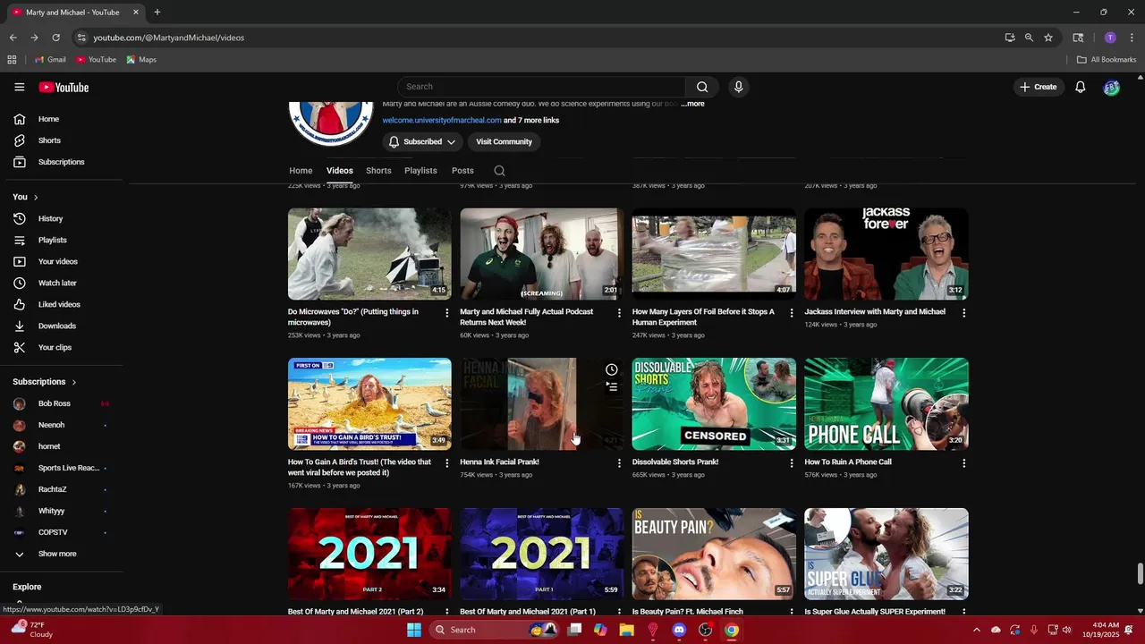Open the Subscribed dropdown
The width and height of the screenshot is (1145, 644).
click(x=421, y=141)
